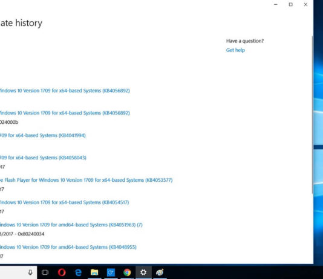Launch Google Chrome from the taskbar
The image size is (323, 279).
127,272
